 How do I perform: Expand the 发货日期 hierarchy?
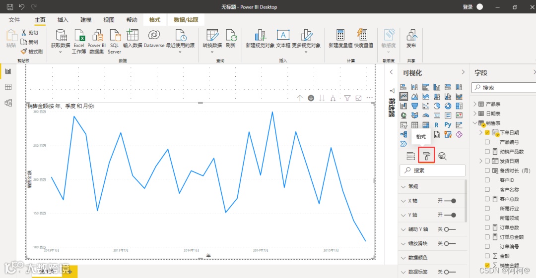click(481, 161)
